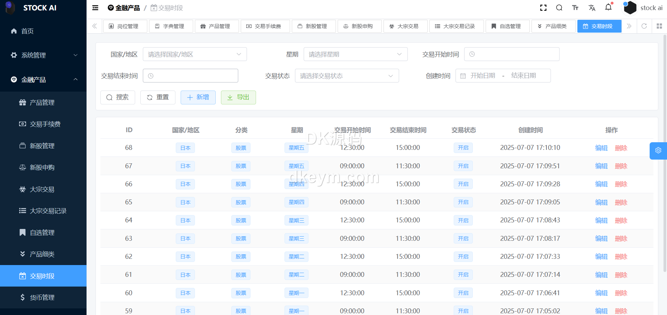
Task: Export data with the 导出 button
Action: pos(238,97)
